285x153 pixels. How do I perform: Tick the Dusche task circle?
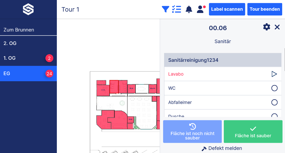[x=275, y=115]
